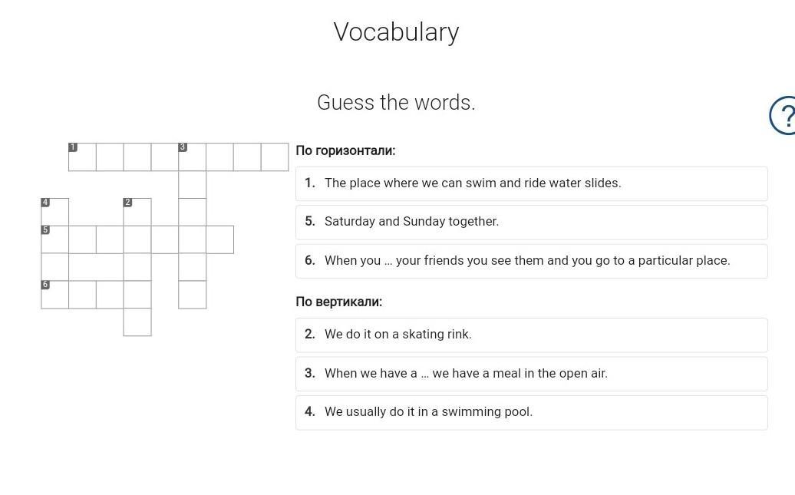This screenshot has width=795, height=495.
Task: Click the Vocabulary page title
Action: [396, 32]
